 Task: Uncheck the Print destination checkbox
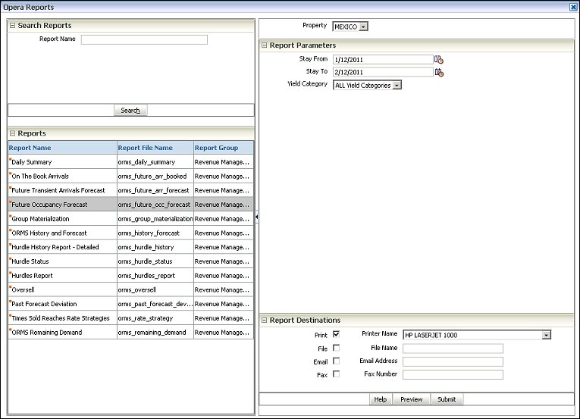pyautogui.click(x=336, y=334)
